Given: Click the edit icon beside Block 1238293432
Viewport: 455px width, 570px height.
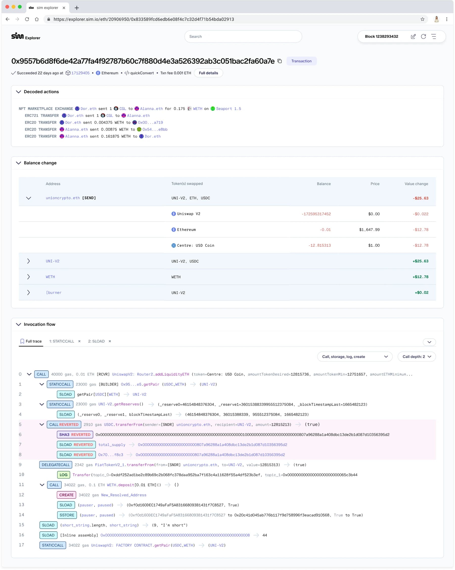Looking at the screenshot, I should pyautogui.click(x=413, y=36).
